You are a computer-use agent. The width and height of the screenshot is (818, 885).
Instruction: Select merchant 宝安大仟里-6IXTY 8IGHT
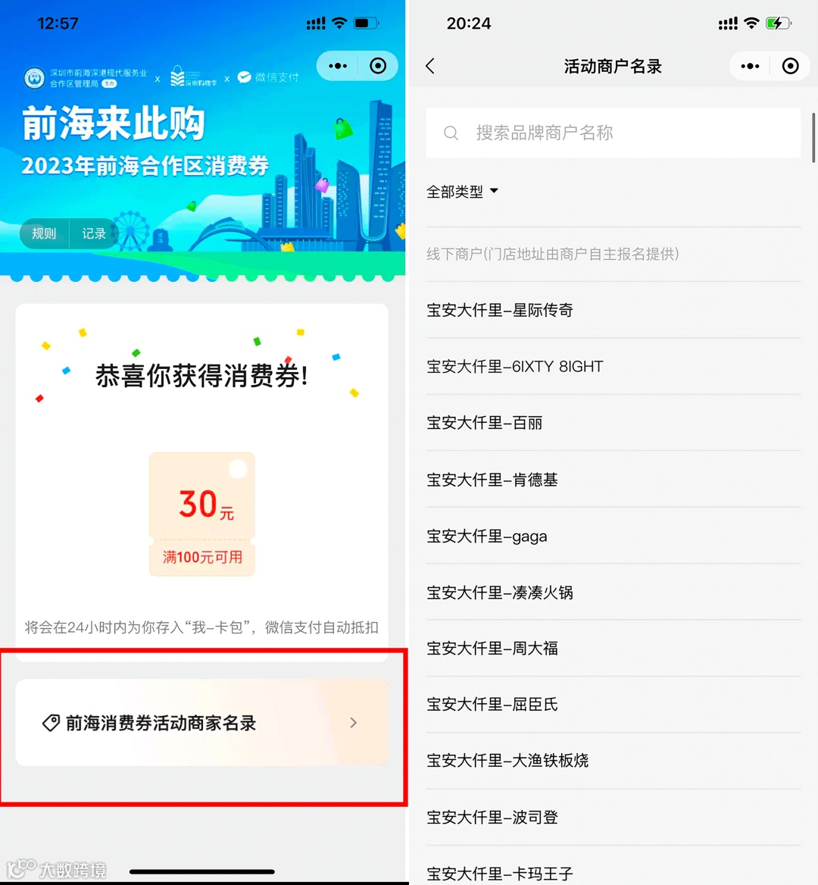(613, 366)
